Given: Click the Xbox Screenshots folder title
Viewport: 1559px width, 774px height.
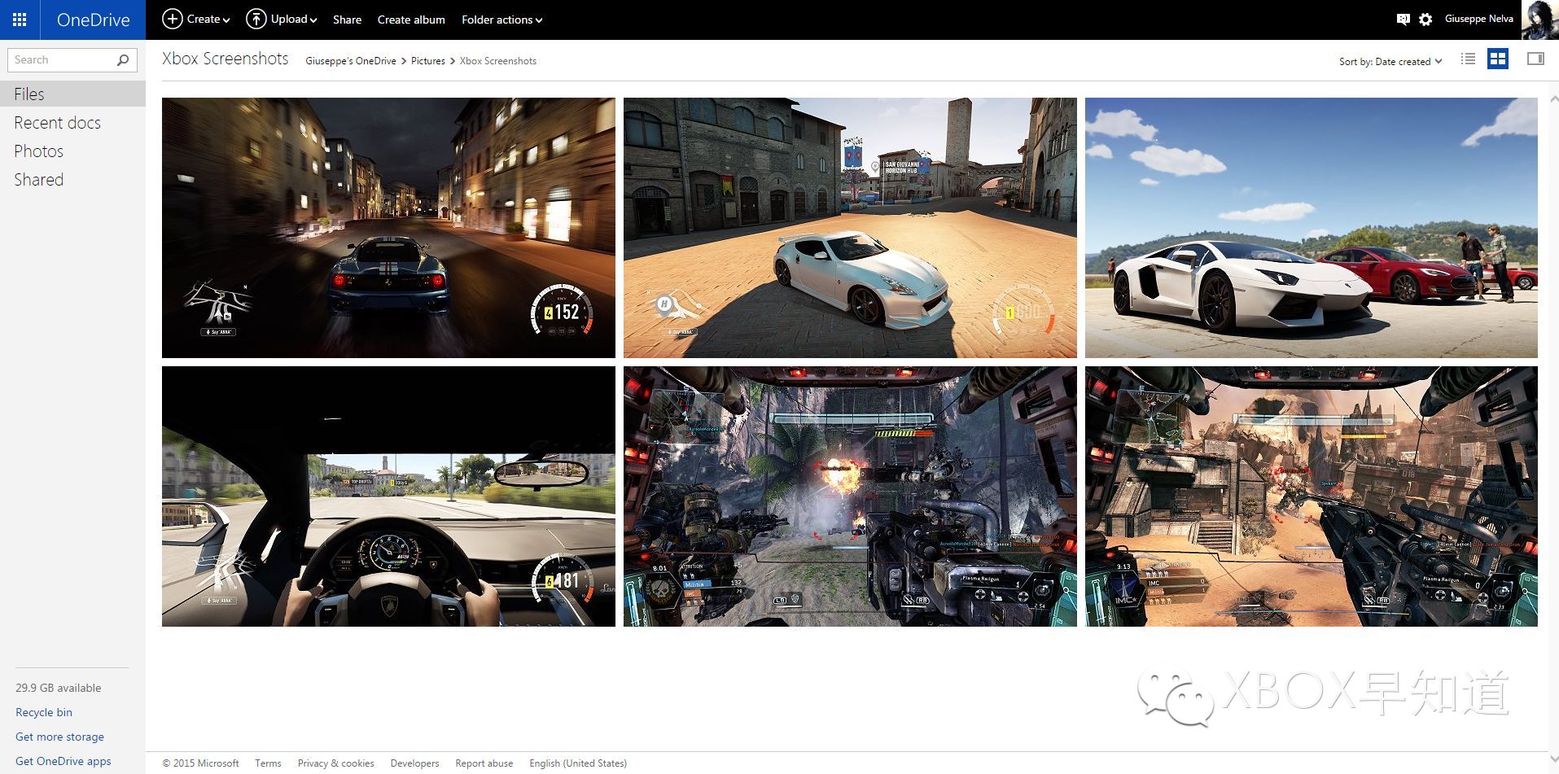Looking at the screenshot, I should tap(226, 59).
